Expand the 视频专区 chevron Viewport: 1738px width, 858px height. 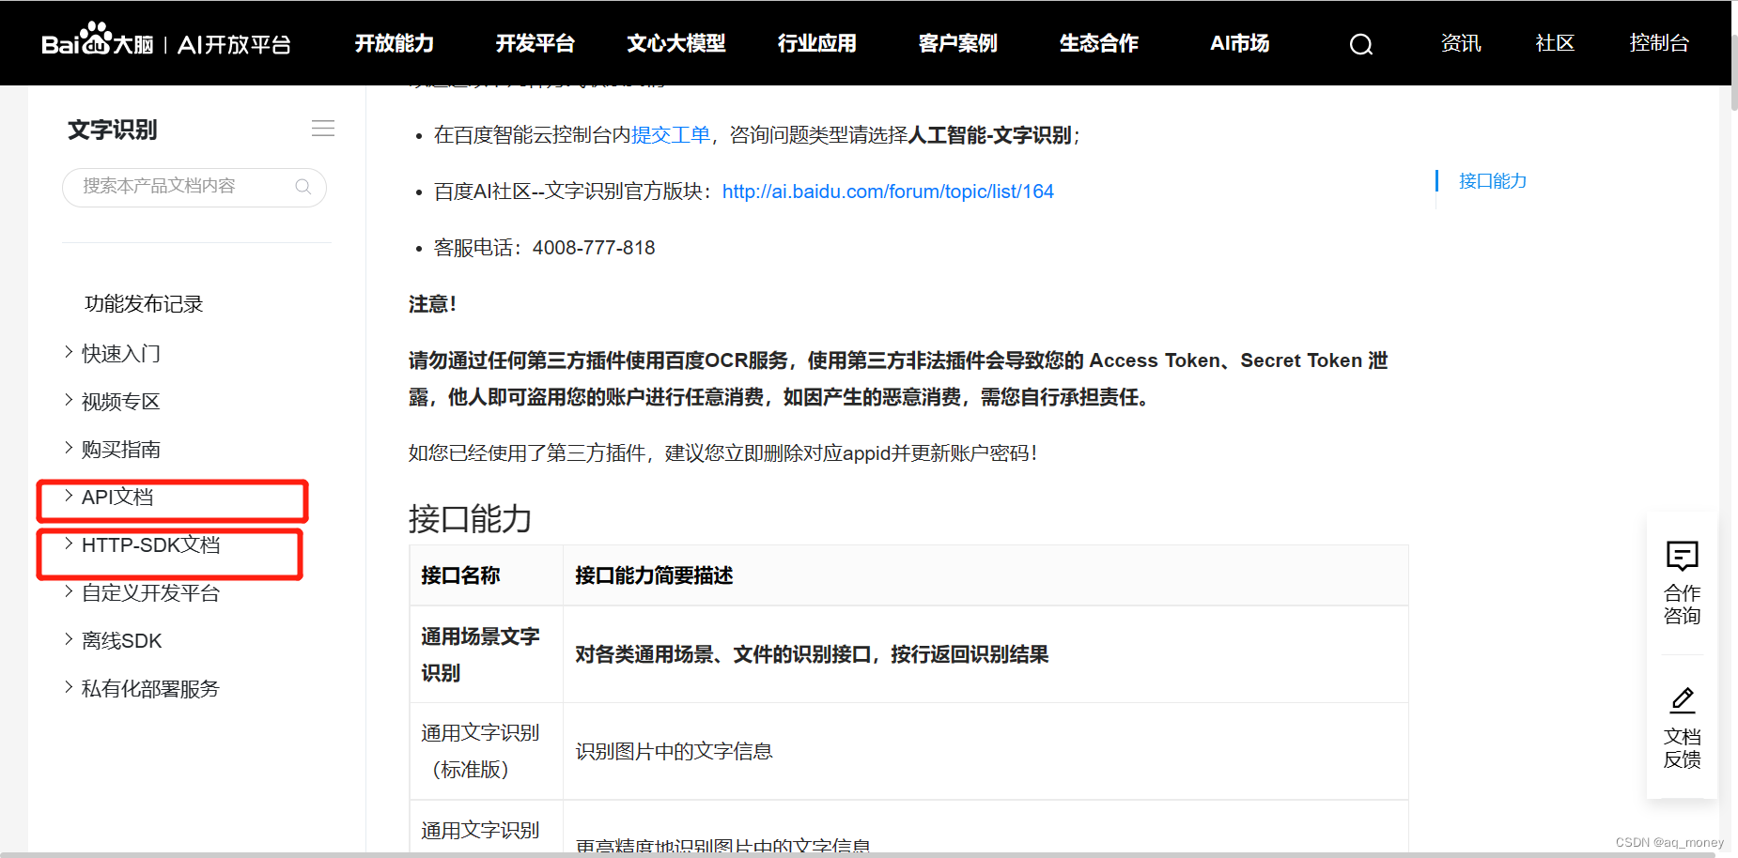click(69, 400)
